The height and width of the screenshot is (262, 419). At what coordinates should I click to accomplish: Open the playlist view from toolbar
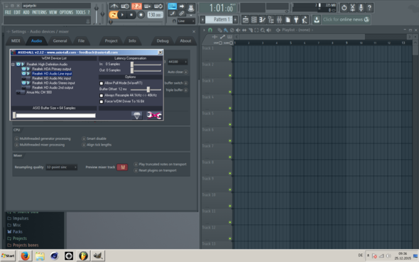click(x=246, y=19)
